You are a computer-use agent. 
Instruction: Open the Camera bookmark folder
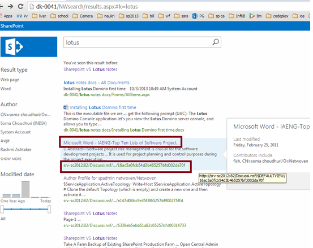coord(83,16)
